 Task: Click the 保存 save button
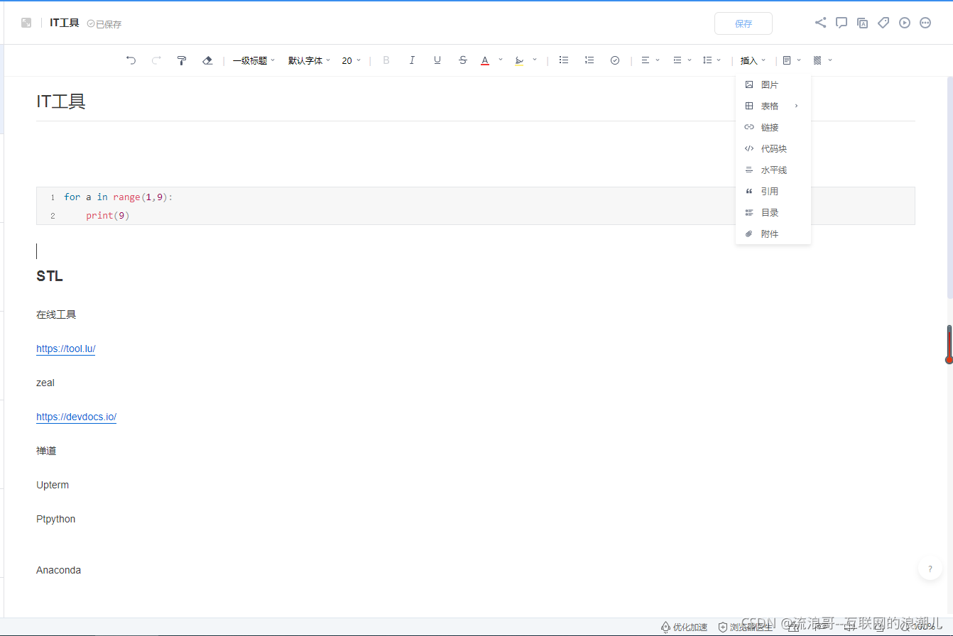[744, 23]
